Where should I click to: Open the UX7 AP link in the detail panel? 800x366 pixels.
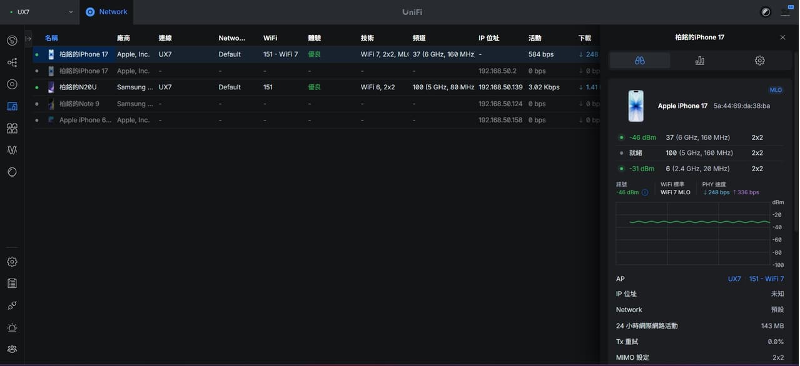pos(734,279)
